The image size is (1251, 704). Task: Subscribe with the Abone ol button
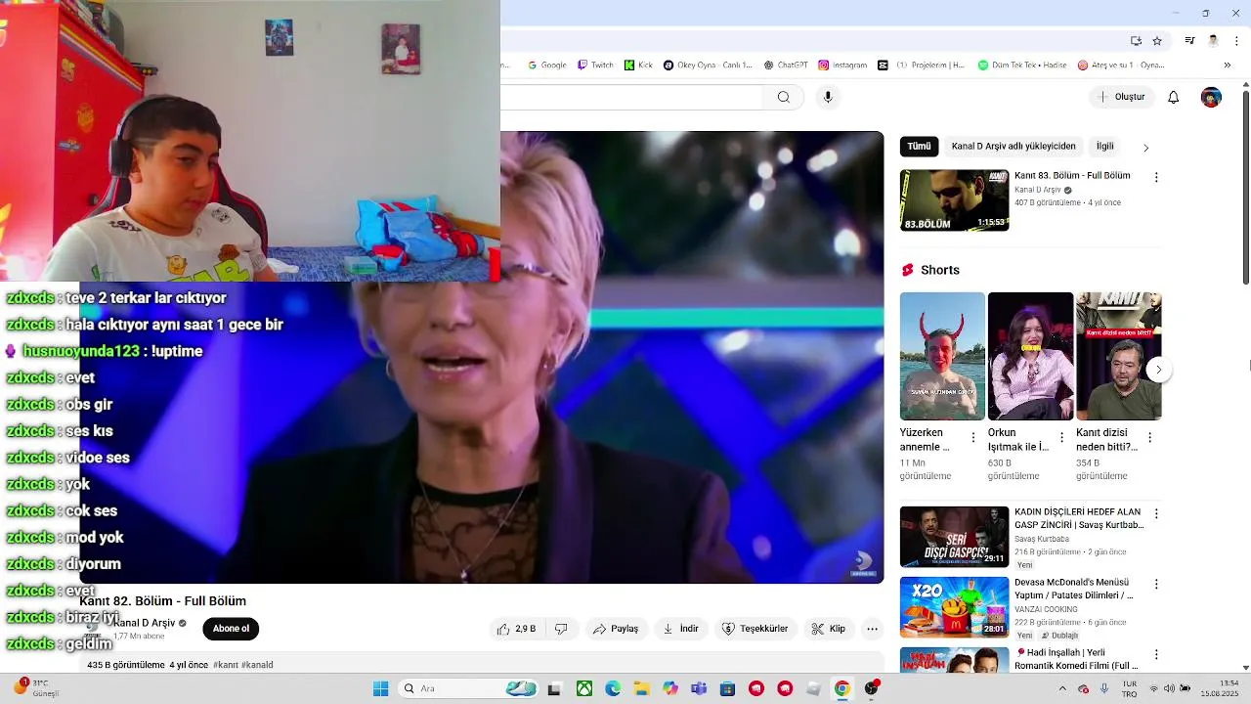(x=231, y=629)
